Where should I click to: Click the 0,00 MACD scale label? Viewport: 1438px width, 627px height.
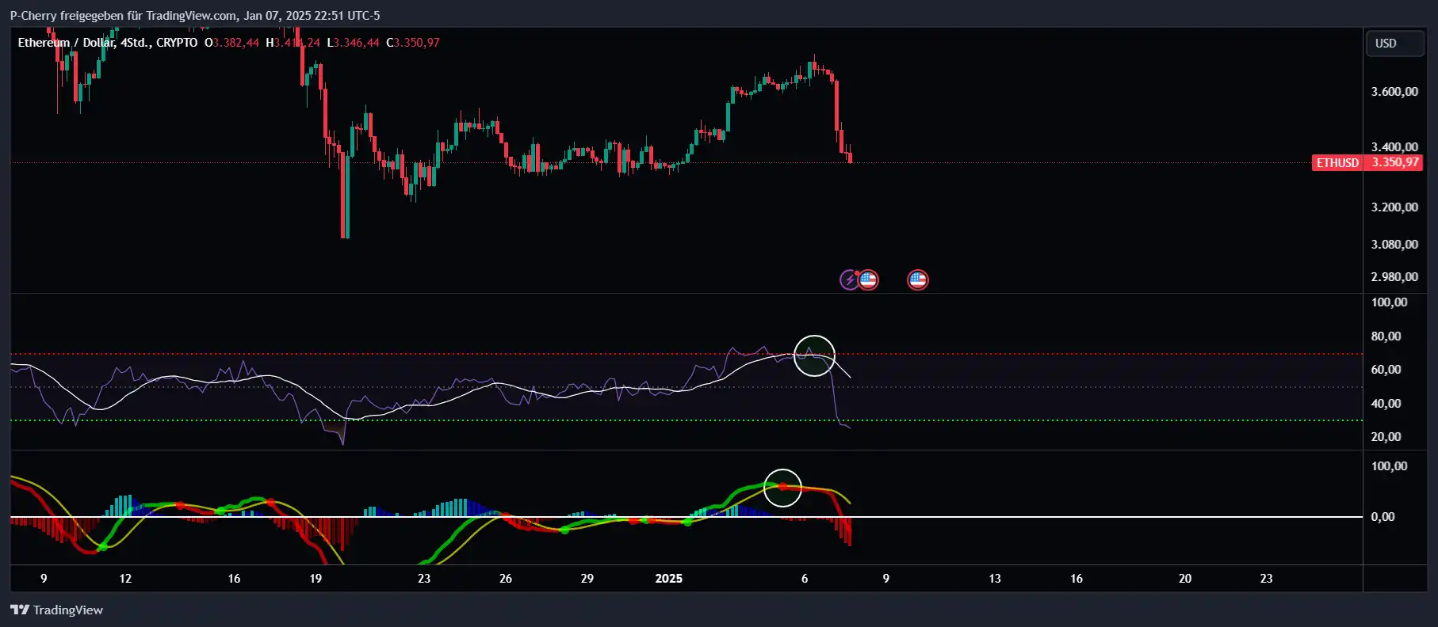[x=1383, y=517]
